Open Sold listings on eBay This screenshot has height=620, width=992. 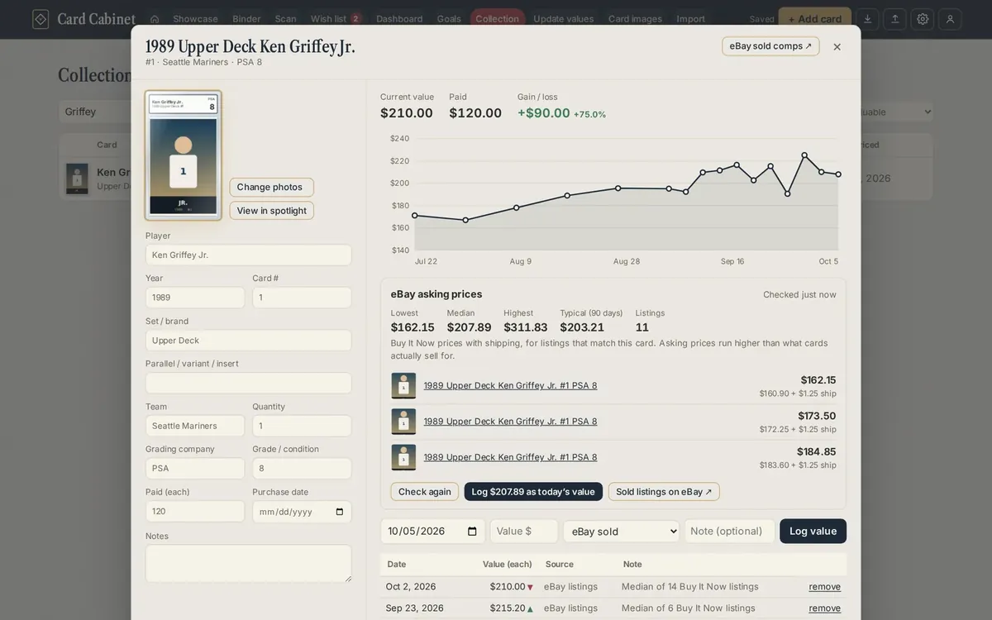pyautogui.click(x=664, y=492)
